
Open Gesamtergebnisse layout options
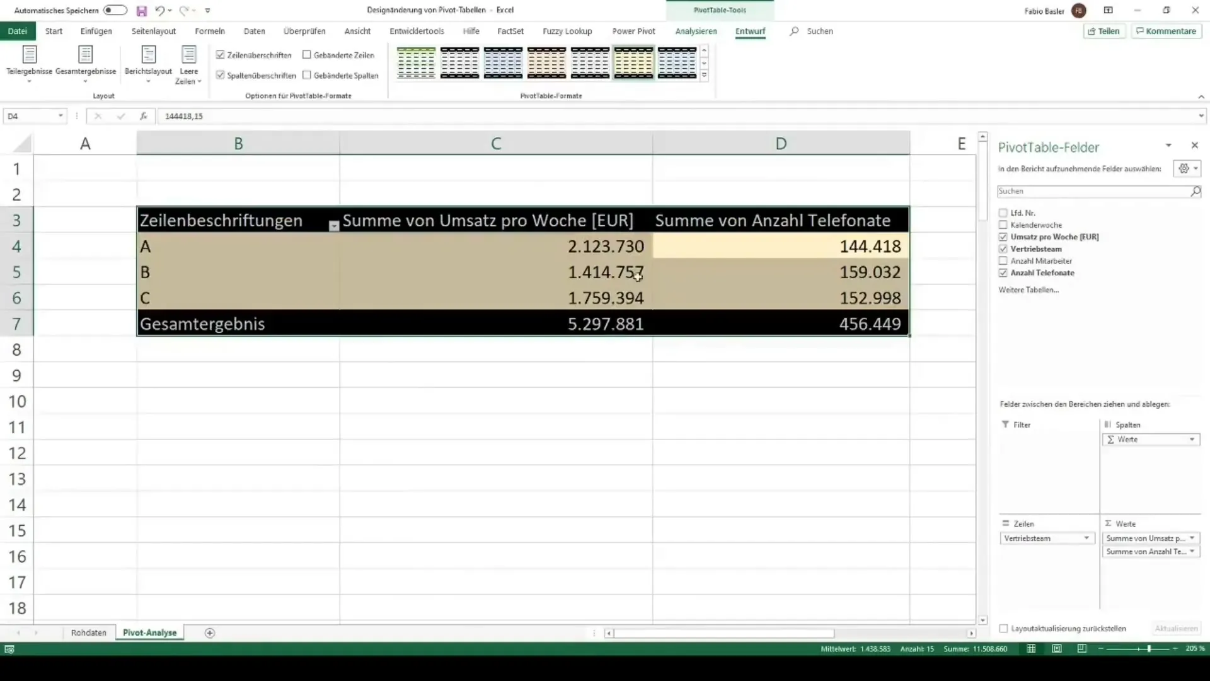pyautogui.click(x=86, y=64)
